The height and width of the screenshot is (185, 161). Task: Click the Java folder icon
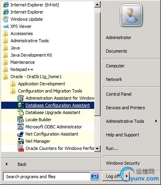(6, 48)
